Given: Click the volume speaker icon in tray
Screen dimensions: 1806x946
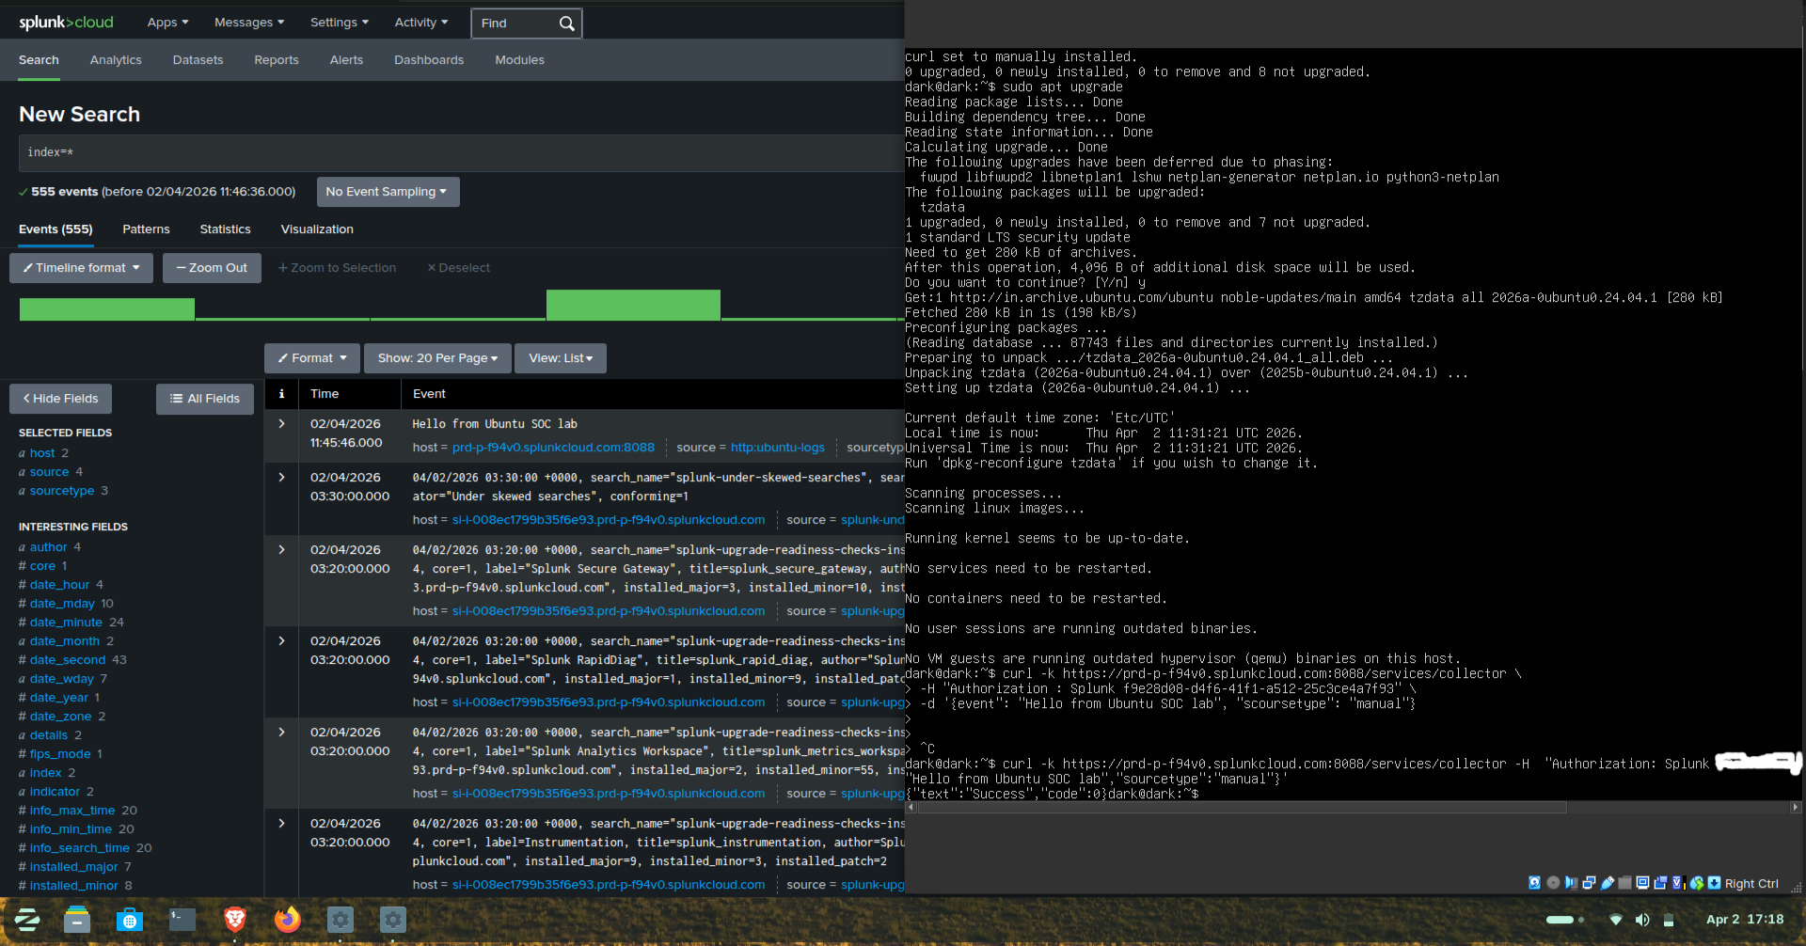Looking at the screenshot, I should [1641, 920].
